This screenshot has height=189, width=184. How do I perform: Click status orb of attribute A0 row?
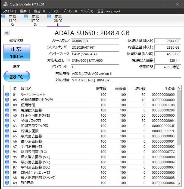(7, 115)
